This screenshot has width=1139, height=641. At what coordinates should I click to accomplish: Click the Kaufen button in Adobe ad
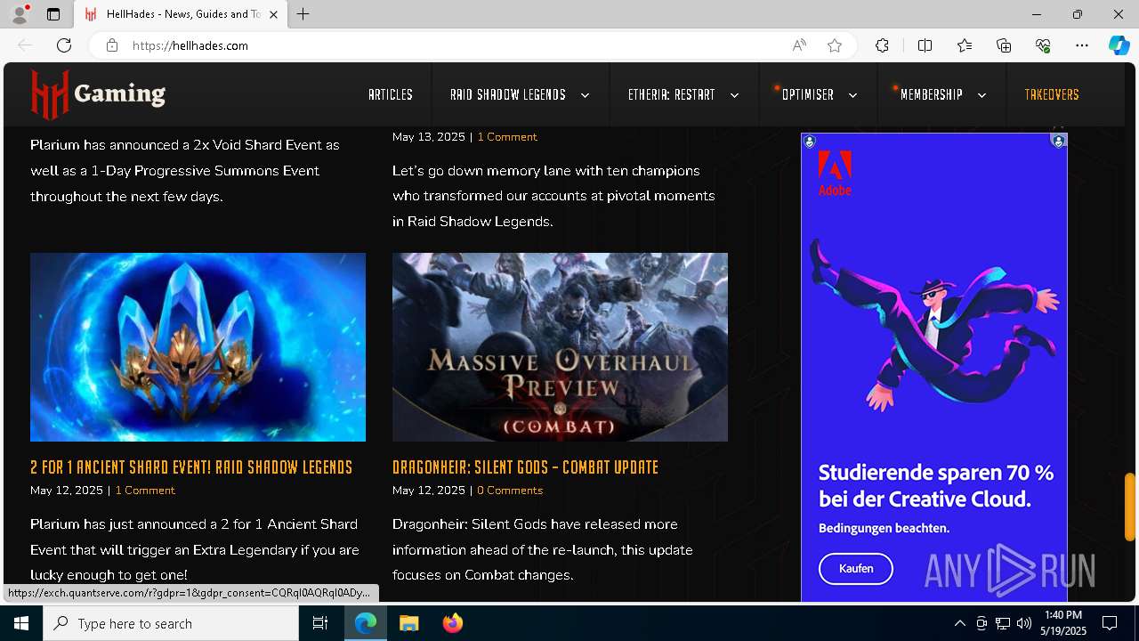856,568
